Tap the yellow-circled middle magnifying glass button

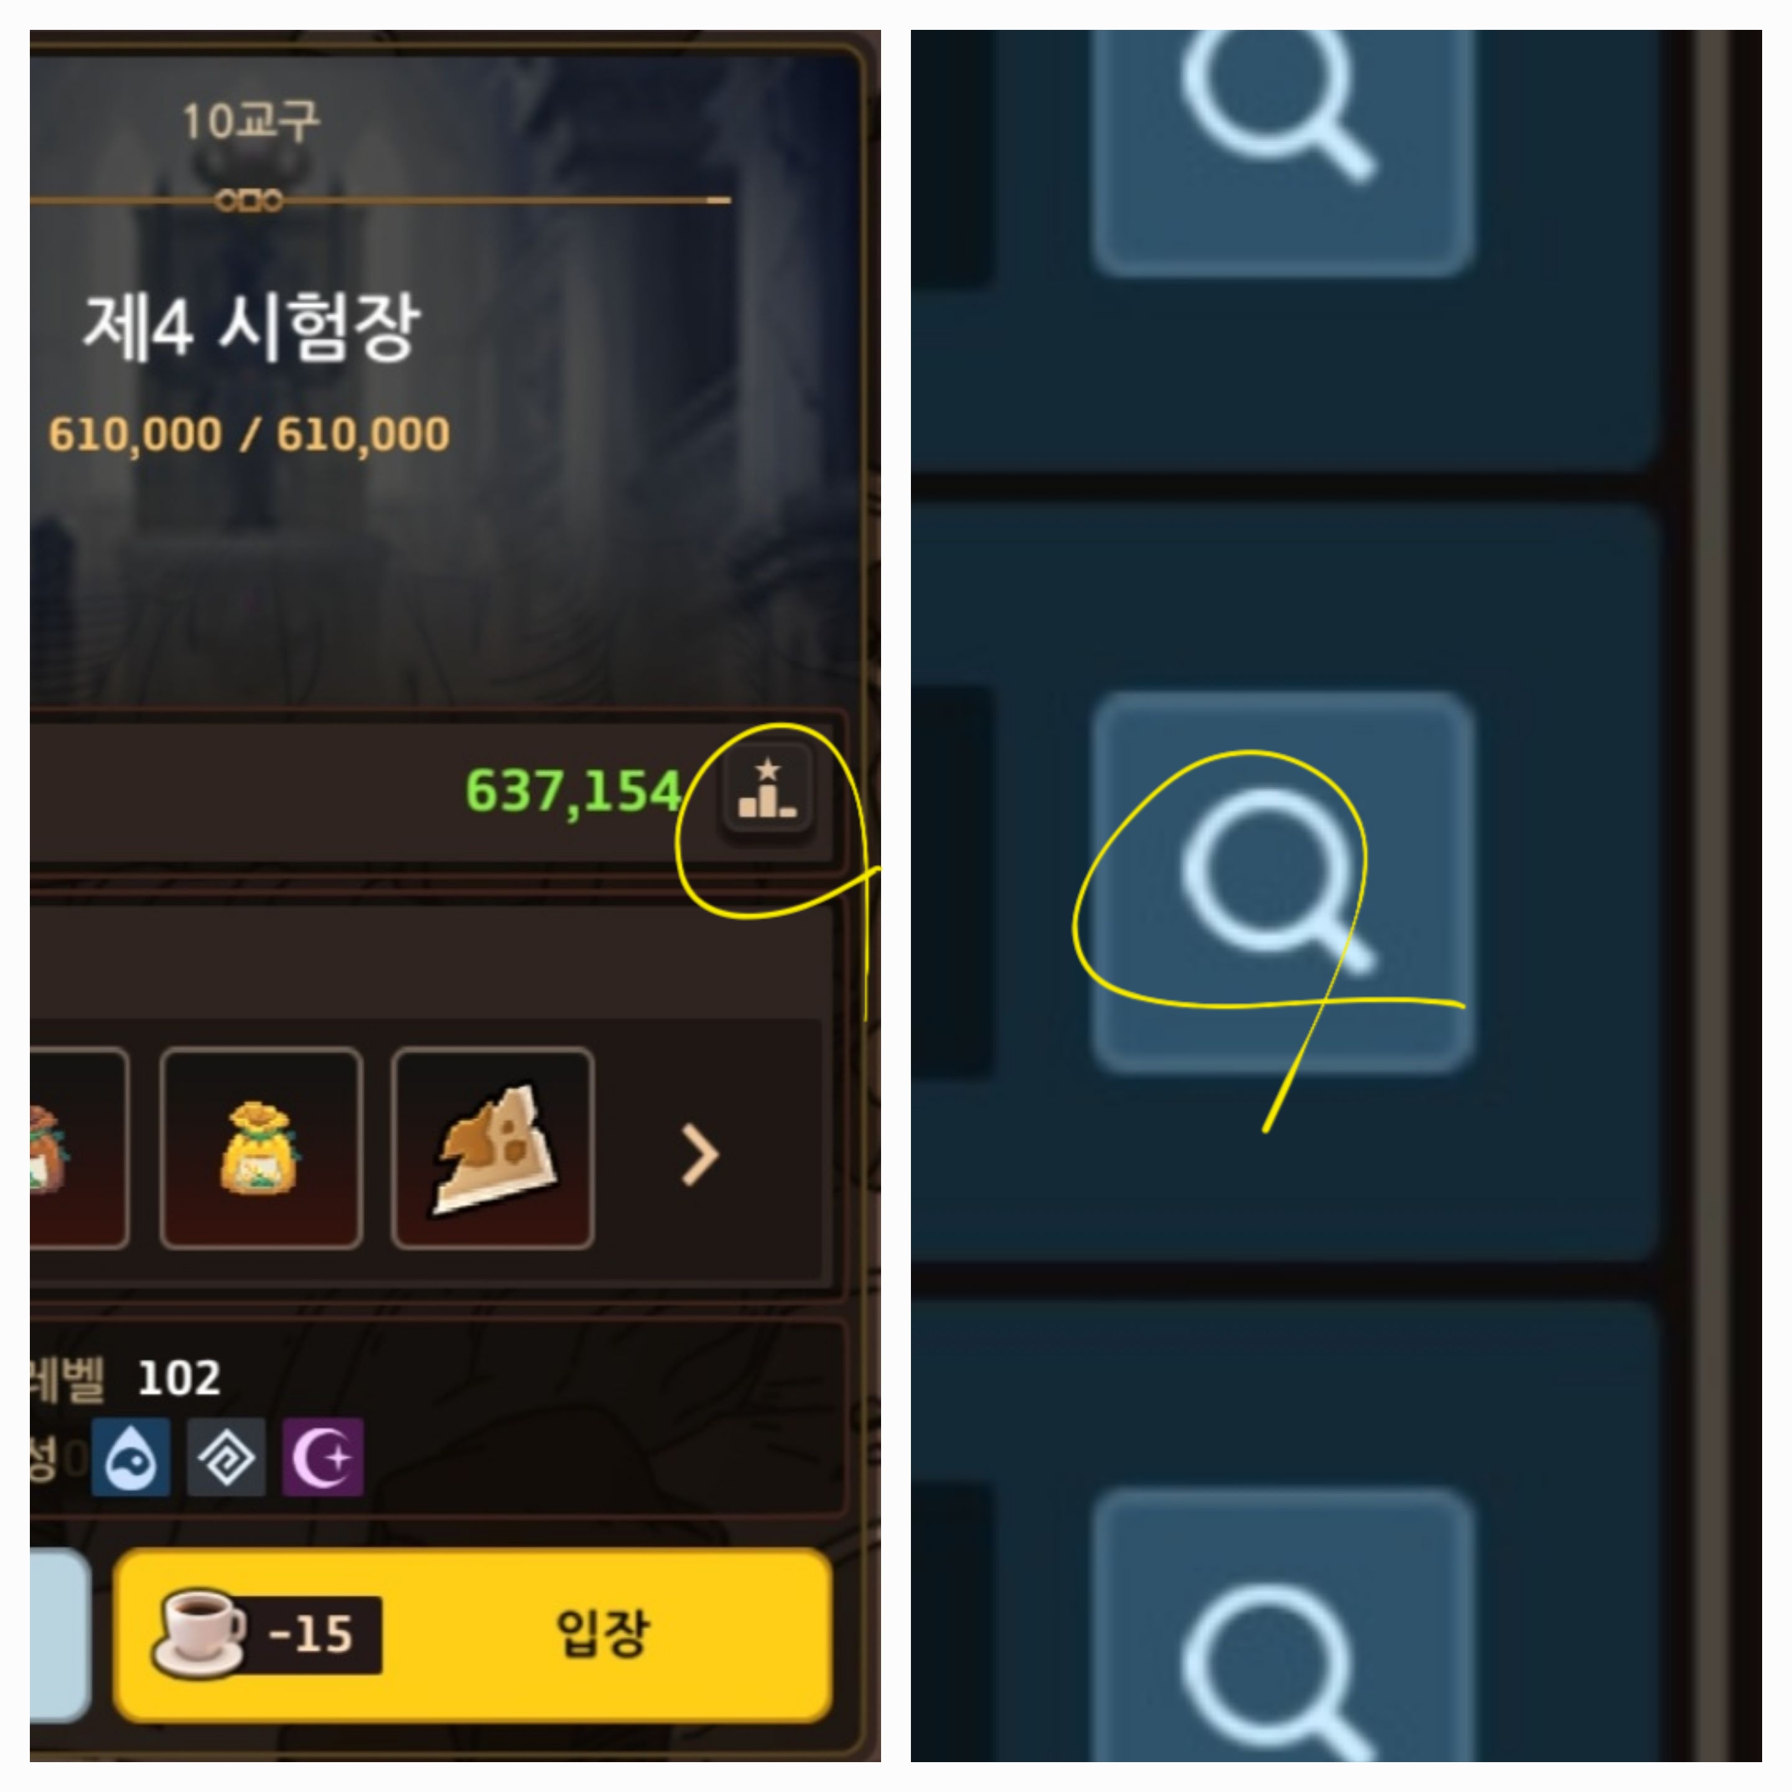1284,882
